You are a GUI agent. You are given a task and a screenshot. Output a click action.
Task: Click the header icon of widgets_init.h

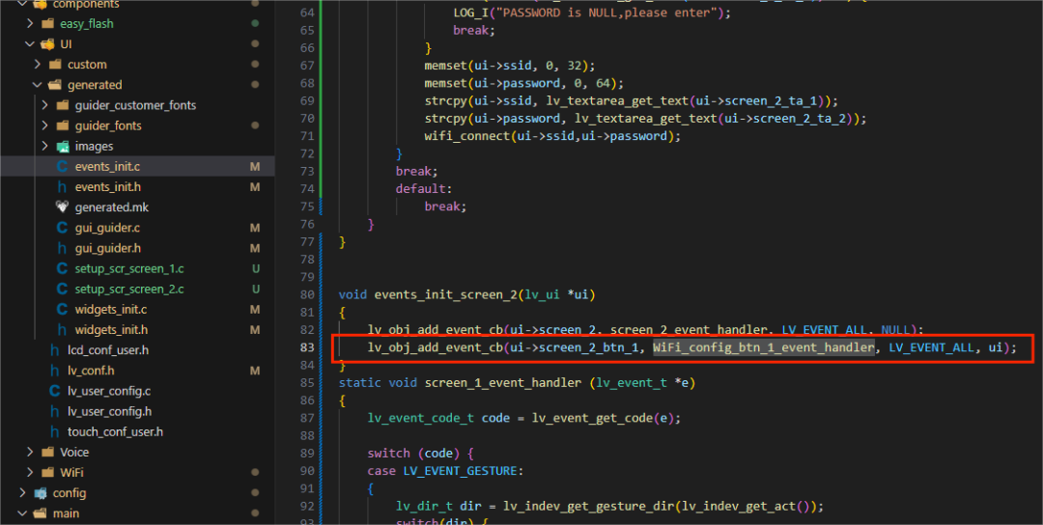coord(63,330)
